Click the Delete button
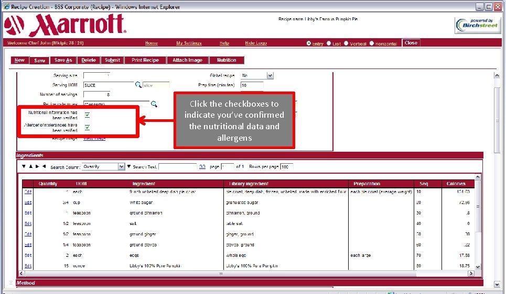This screenshot has height=294, width=506. [89, 60]
